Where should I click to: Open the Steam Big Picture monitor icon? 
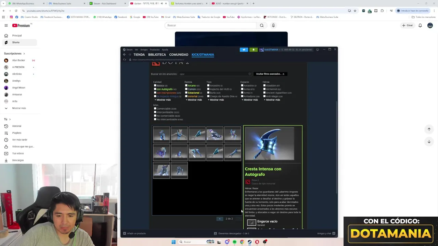click(x=318, y=50)
